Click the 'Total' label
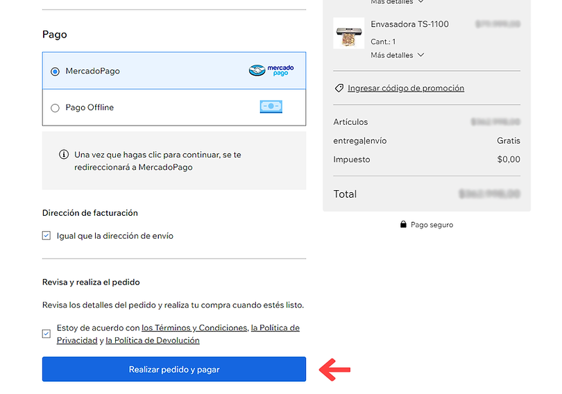Viewport: 562px width, 394px height. point(345,194)
